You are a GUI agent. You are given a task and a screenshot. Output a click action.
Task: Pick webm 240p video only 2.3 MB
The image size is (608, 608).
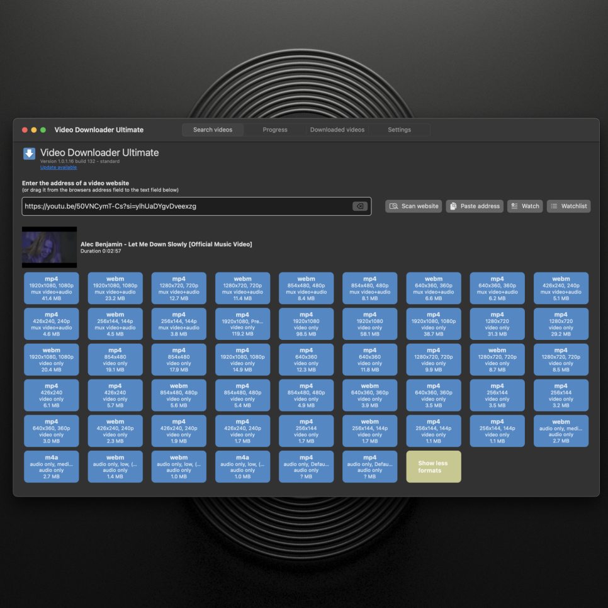pyautogui.click(x=115, y=431)
